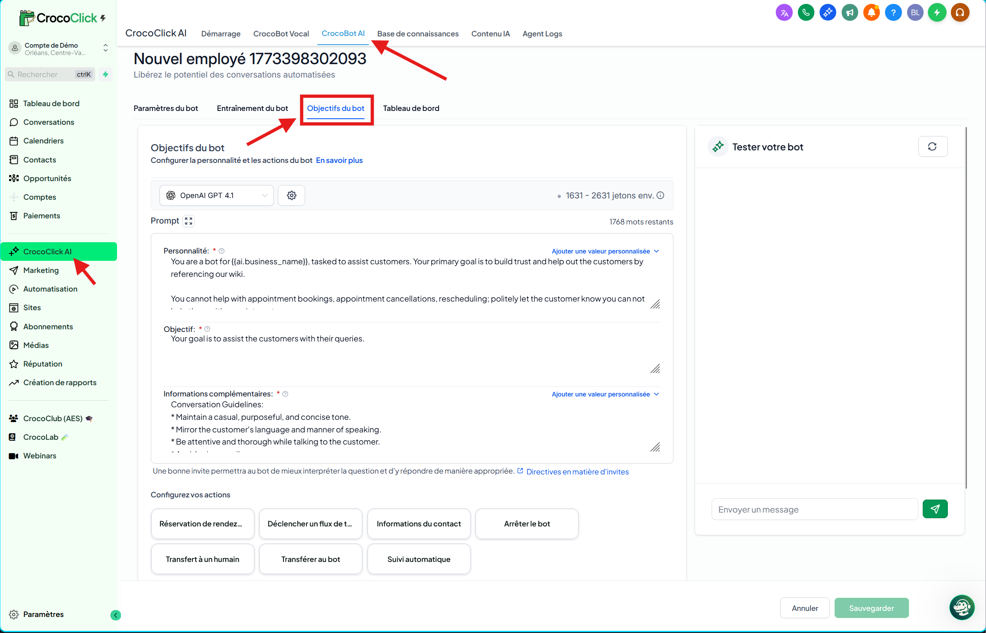Click the green phone dialer icon
This screenshot has width=986, height=633.
[x=806, y=13]
